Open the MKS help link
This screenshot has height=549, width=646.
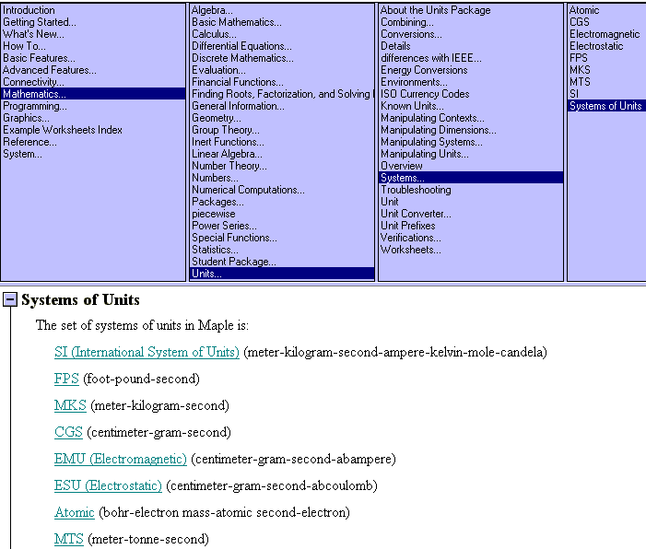[x=70, y=405]
